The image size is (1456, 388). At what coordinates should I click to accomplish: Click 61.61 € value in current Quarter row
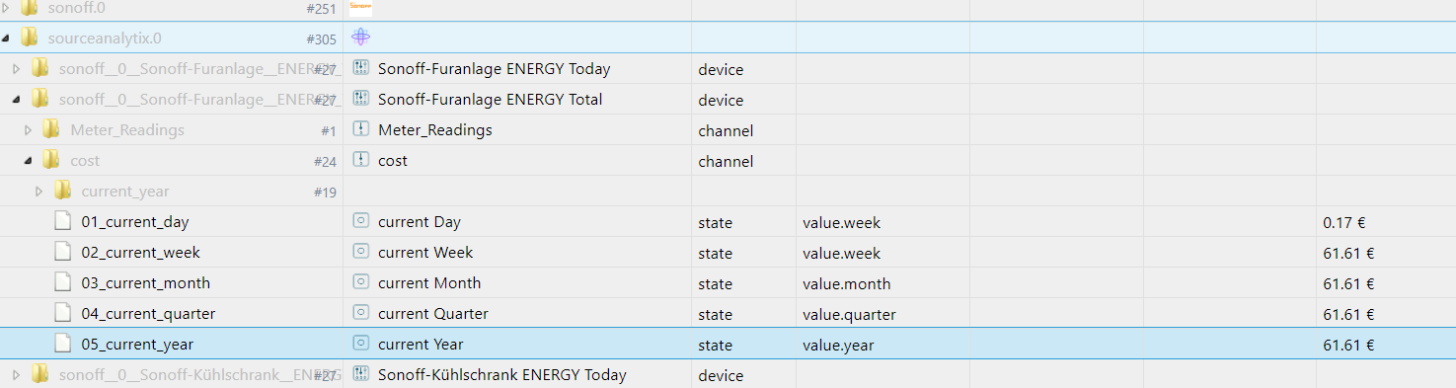click(x=1348, y=315)
